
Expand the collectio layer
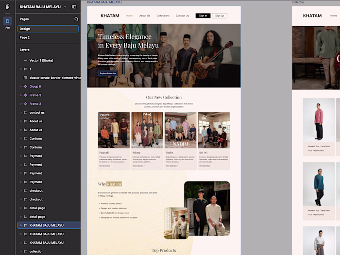pos(21,252)
